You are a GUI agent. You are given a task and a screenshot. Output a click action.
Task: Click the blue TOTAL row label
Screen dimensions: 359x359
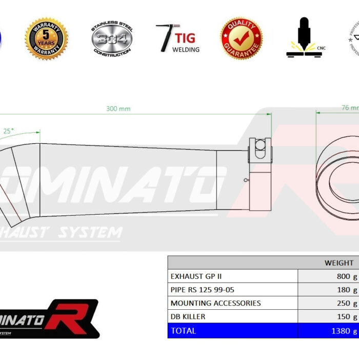[184, 331]
